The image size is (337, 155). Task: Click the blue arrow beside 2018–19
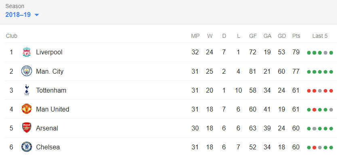tap(37, 15)
